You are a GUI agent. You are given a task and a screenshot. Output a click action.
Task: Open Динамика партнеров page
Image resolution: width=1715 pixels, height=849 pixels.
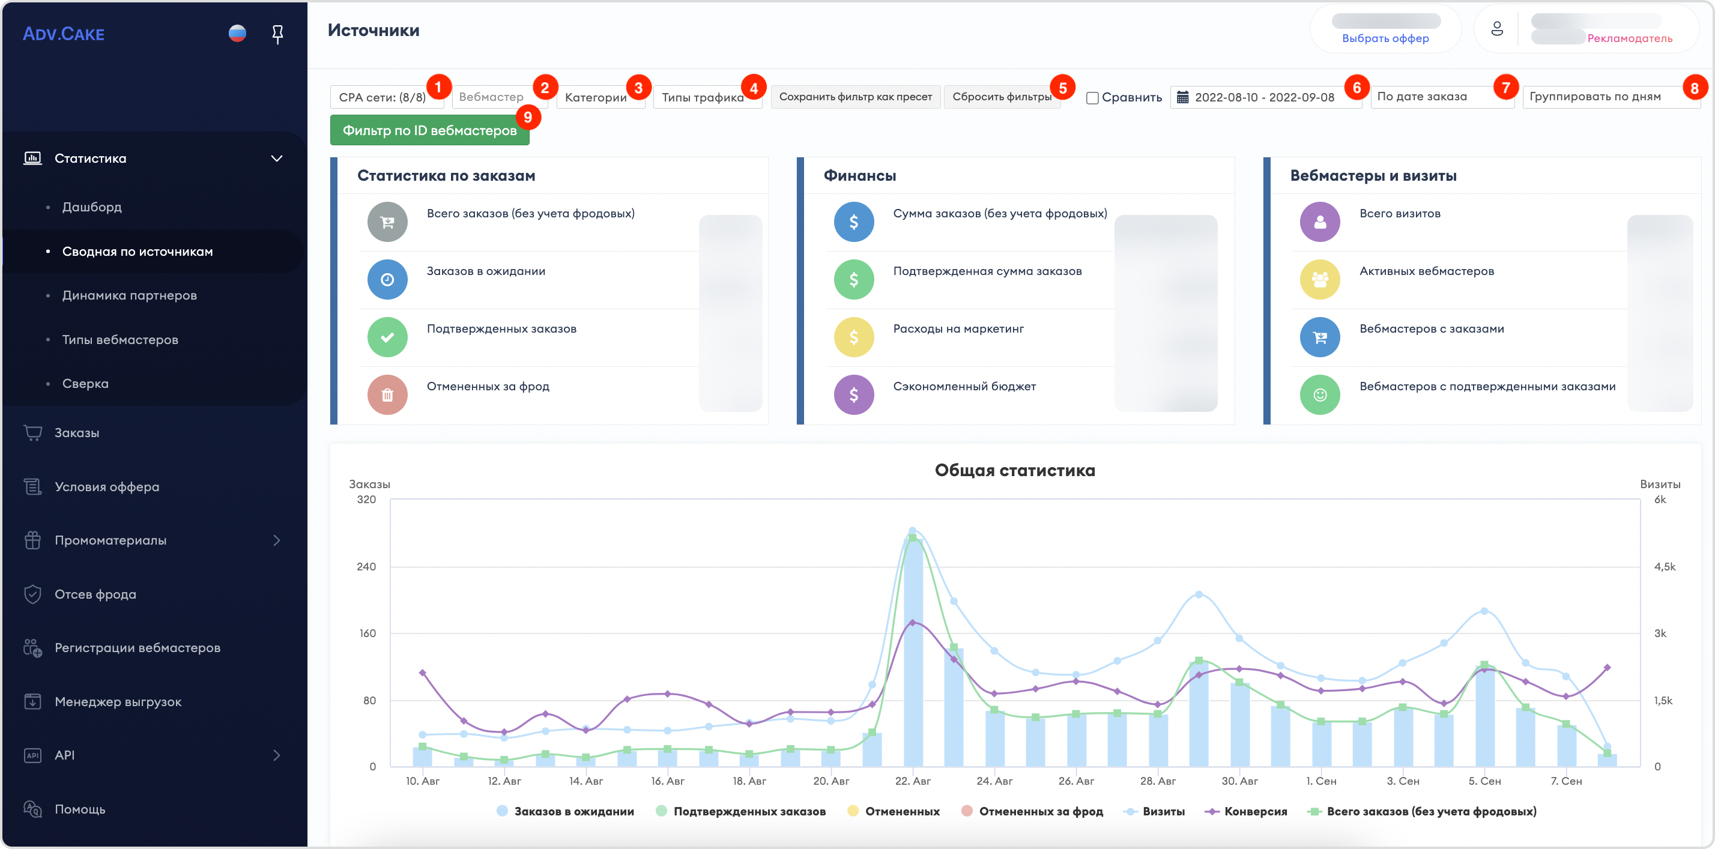[129, 295]
